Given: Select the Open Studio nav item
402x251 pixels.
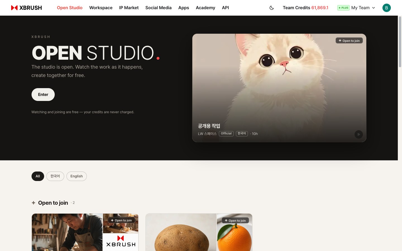Looking at the screenshot, I should coord(70,8).
